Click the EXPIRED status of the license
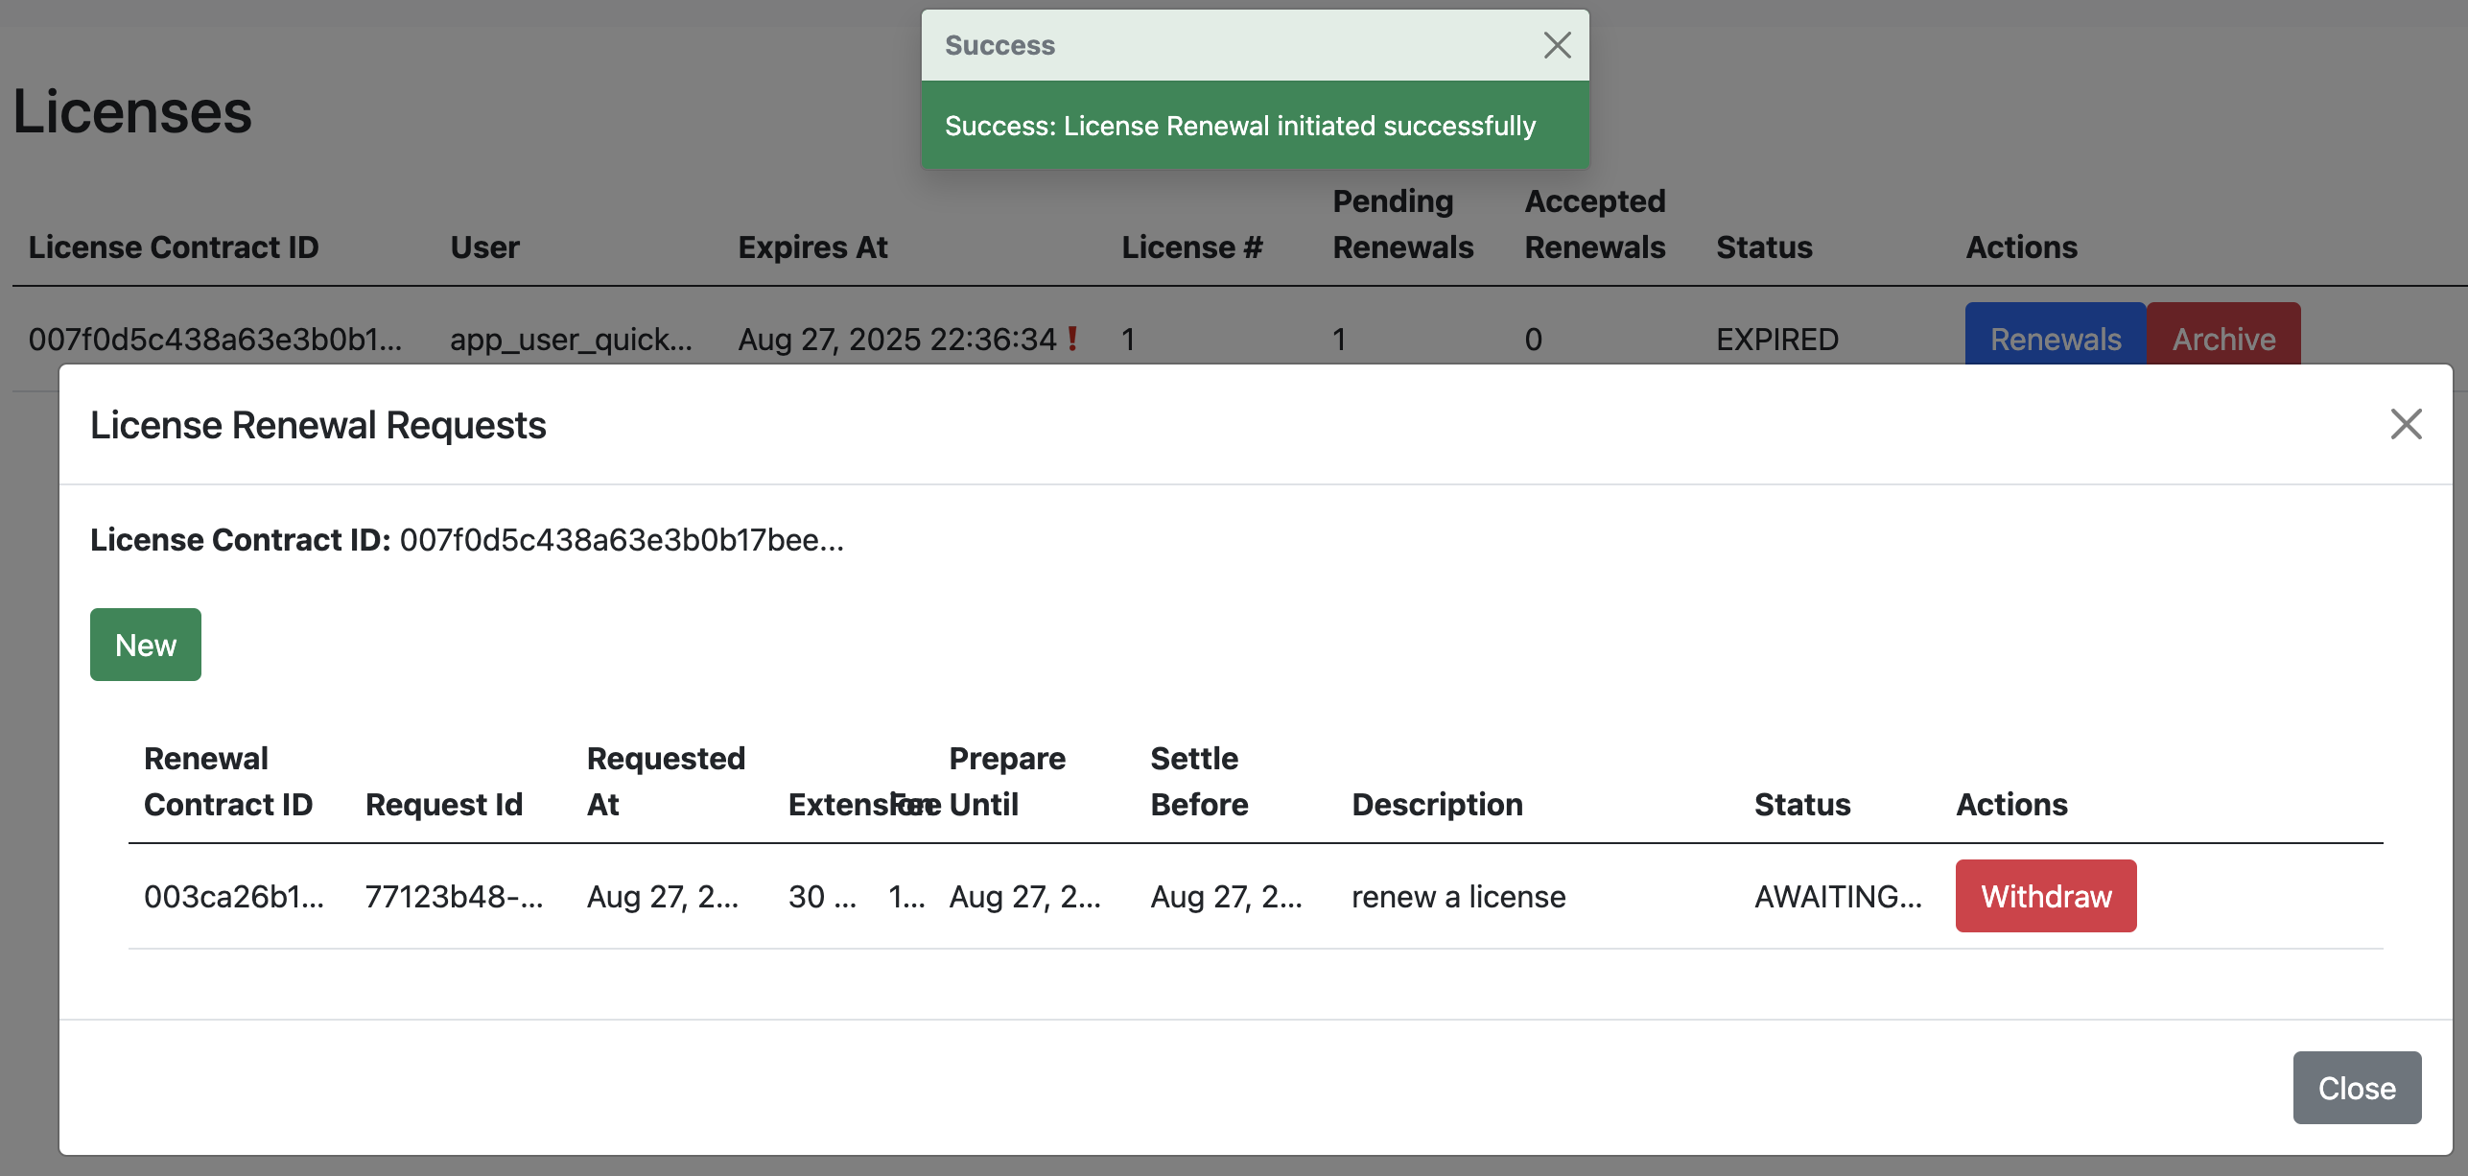 1776,340
